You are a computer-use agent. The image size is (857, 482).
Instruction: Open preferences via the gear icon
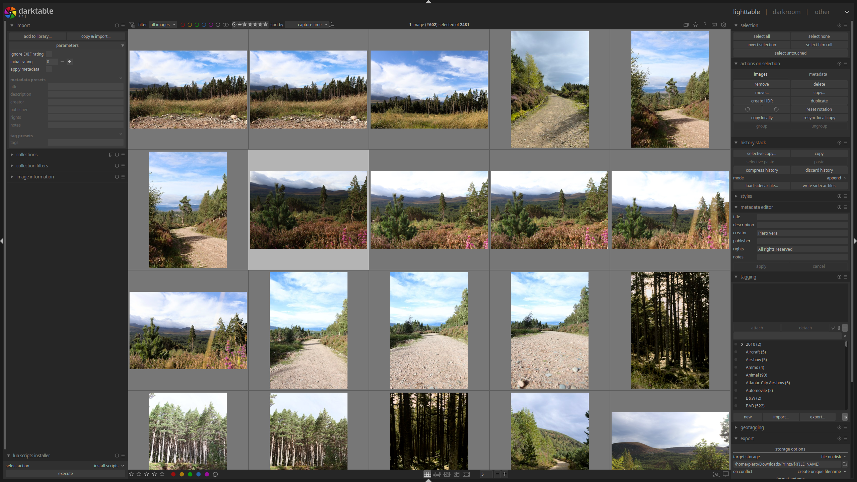tap(723, 25)
